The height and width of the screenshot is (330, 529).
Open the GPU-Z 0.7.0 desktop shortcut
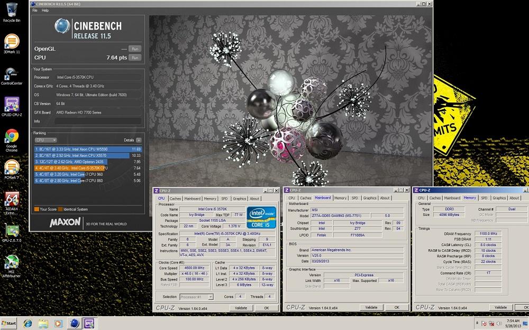(x=12, y=233)
